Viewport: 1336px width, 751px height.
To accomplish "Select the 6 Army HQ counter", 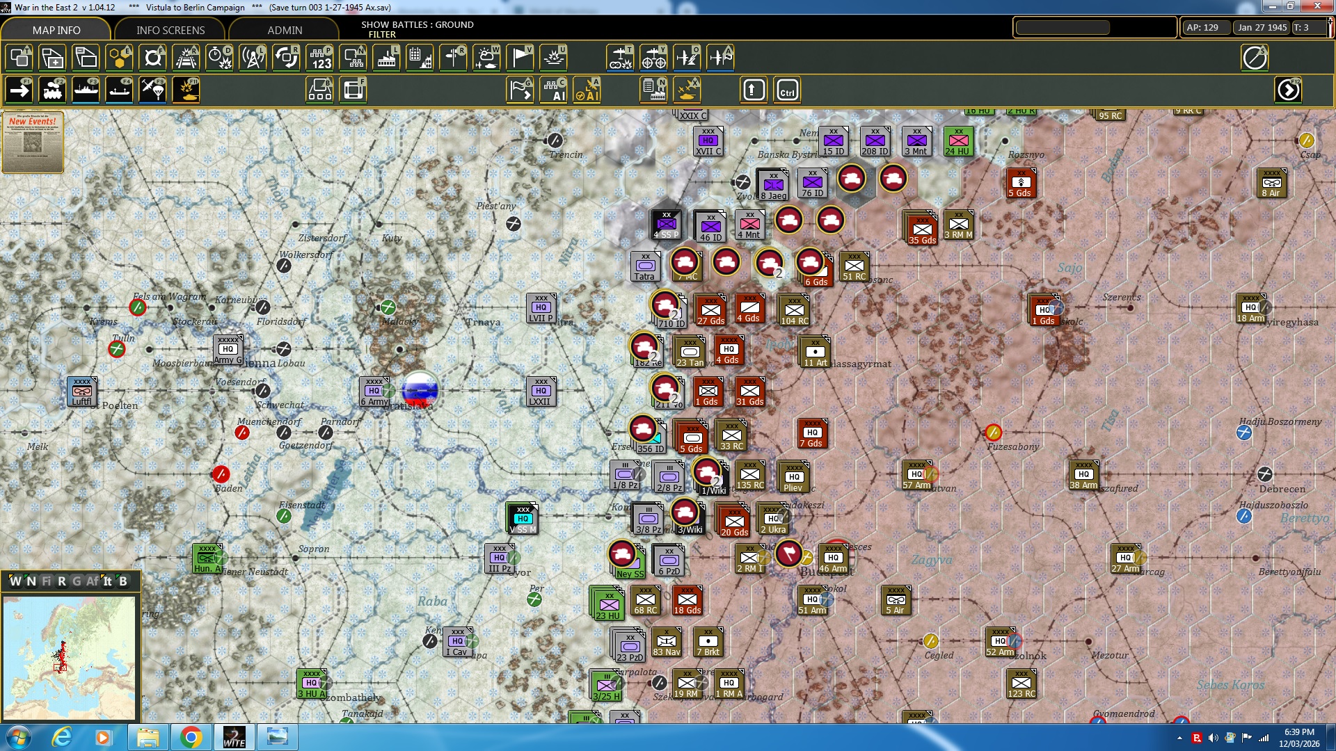I will click(x=374, y=391).
